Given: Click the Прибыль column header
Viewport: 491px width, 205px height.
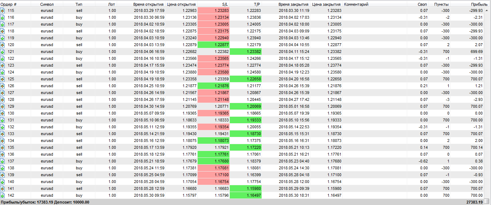Looking at the screenshot, I should click(476, 4).
